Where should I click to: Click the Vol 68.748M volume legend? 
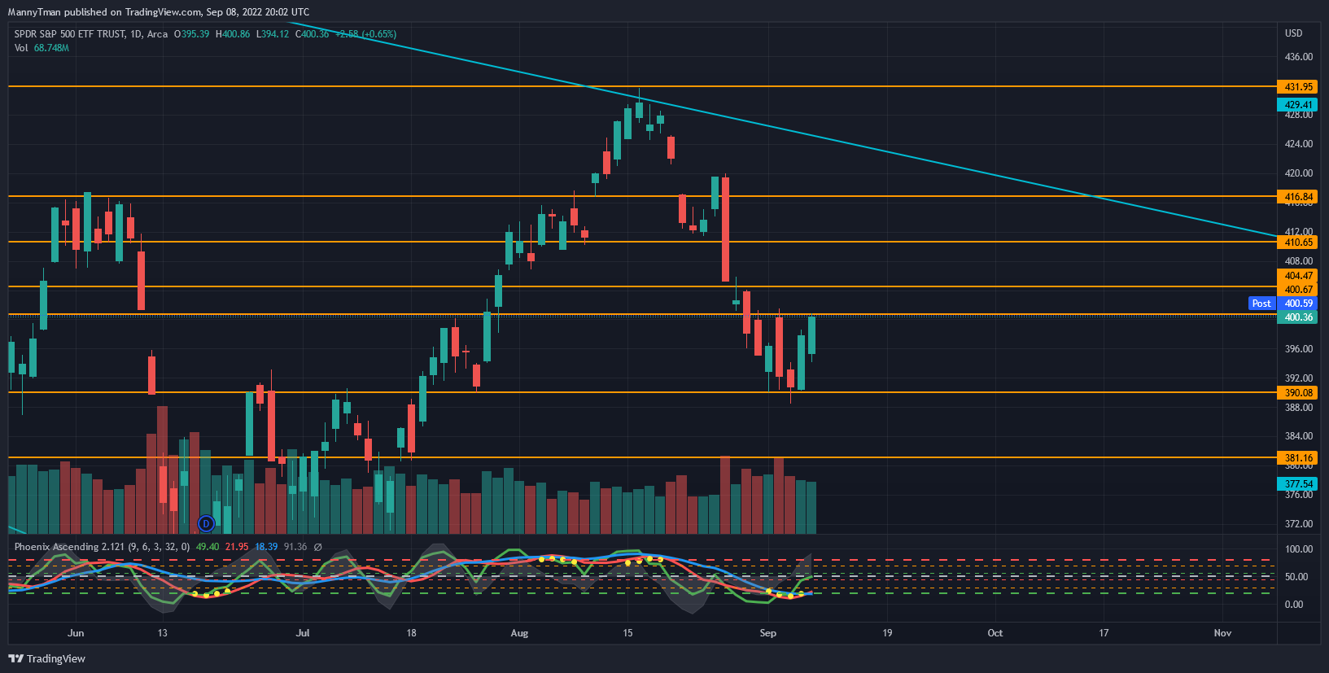[x=42, y=48]
